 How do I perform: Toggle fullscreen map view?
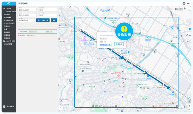[189, 9]
